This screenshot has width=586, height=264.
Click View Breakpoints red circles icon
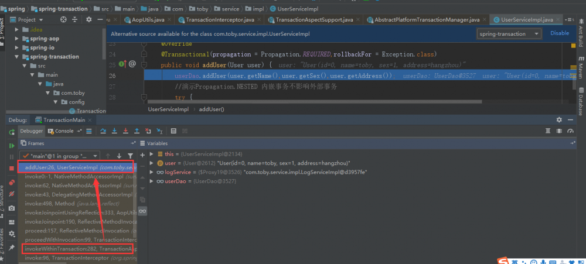click(11, 183)
